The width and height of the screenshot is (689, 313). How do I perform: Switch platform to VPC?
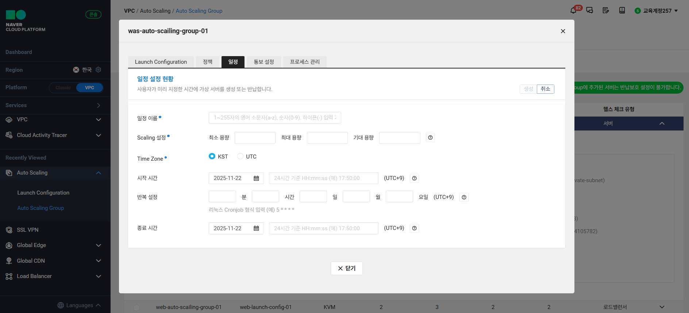click(x=89, y=88)
